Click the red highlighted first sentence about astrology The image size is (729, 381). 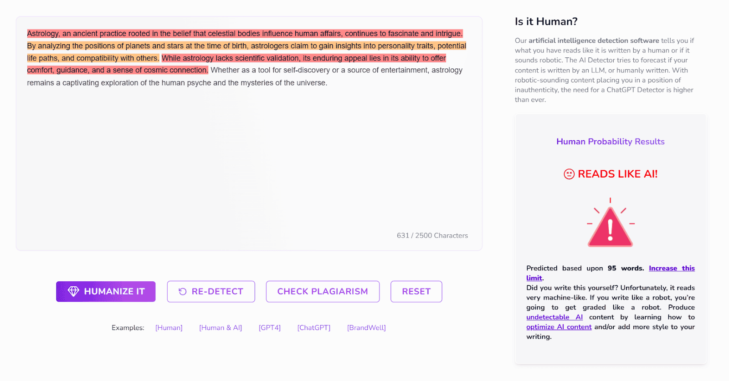pyautogui.click(x=245, y=34)
